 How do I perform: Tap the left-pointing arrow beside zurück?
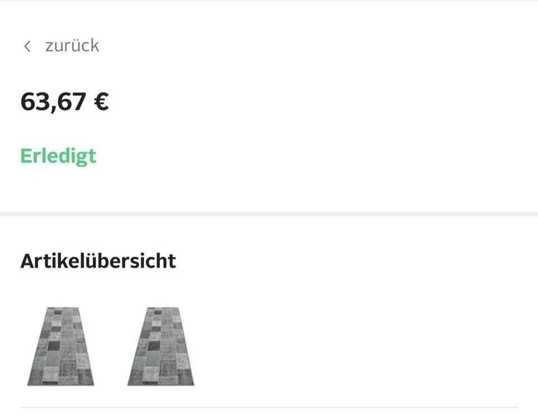(x=27, y=46)
